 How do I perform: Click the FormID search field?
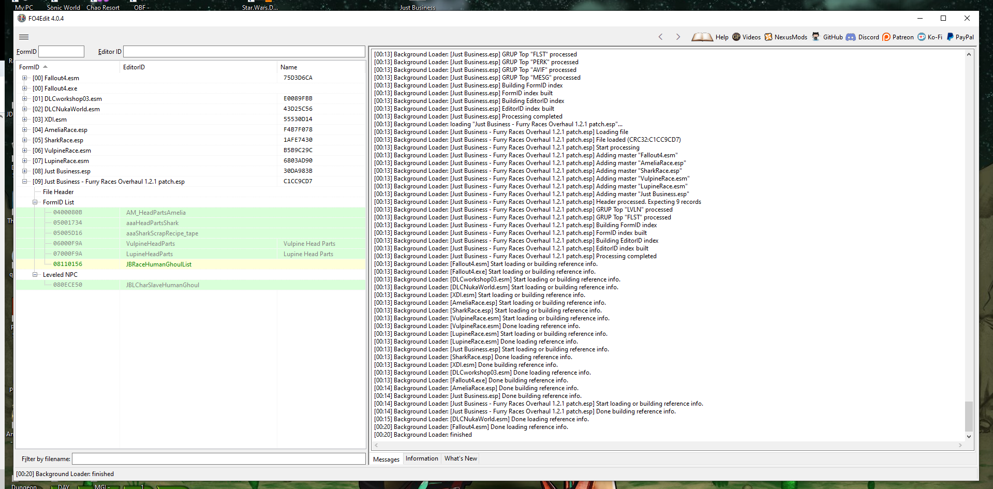click(x=61, y=52)
